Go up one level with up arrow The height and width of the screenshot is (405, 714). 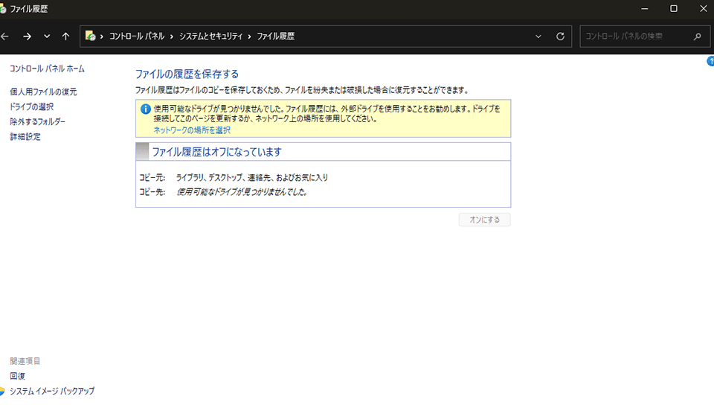click(x=65, y=36)
